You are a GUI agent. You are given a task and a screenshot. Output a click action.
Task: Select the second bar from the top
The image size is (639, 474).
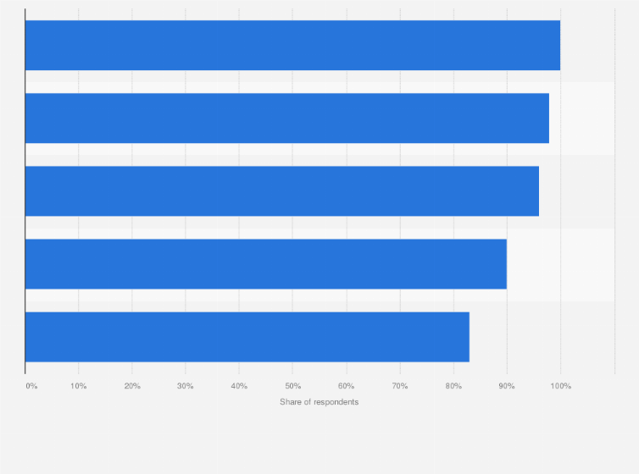point(287,118)
